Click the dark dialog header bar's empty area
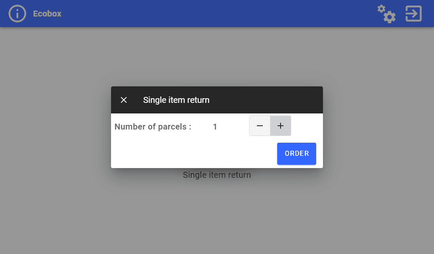The height and width of the screenshot is (254, 434). (x=267, y=100)
